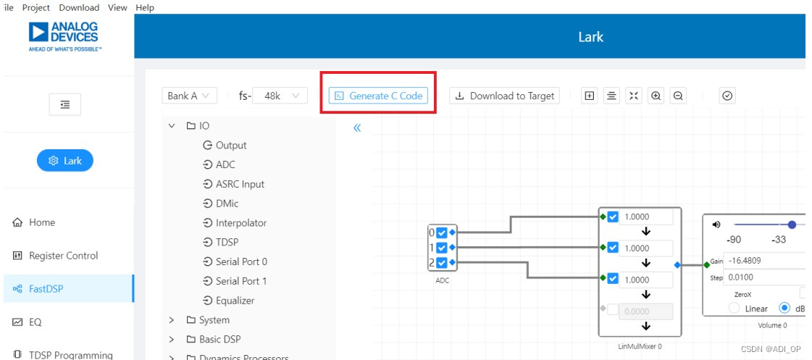Toggle ADC channel 0 checkbox
Viewport: 812px width, 360px height.
441,233
